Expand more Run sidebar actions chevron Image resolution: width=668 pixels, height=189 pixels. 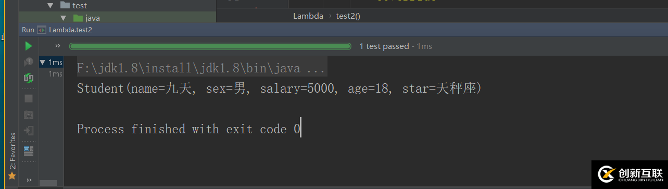click(x=29, y=180)
